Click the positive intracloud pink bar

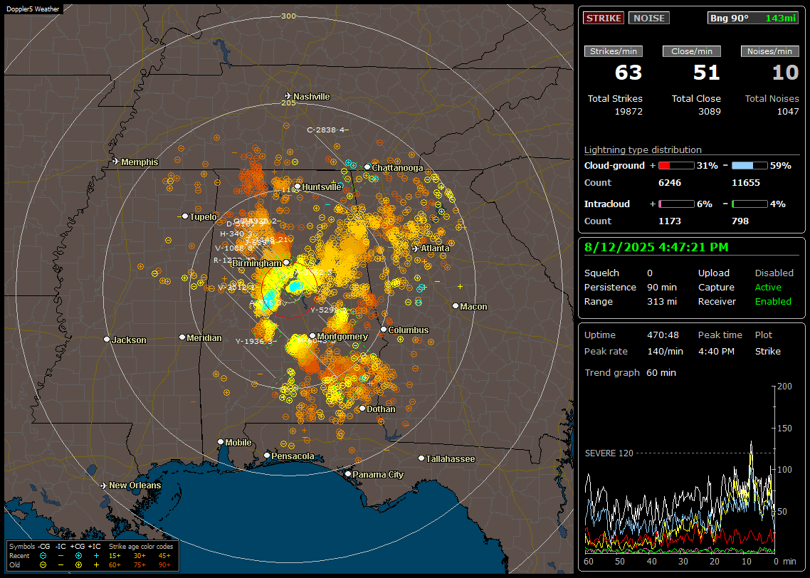[676, 204]
